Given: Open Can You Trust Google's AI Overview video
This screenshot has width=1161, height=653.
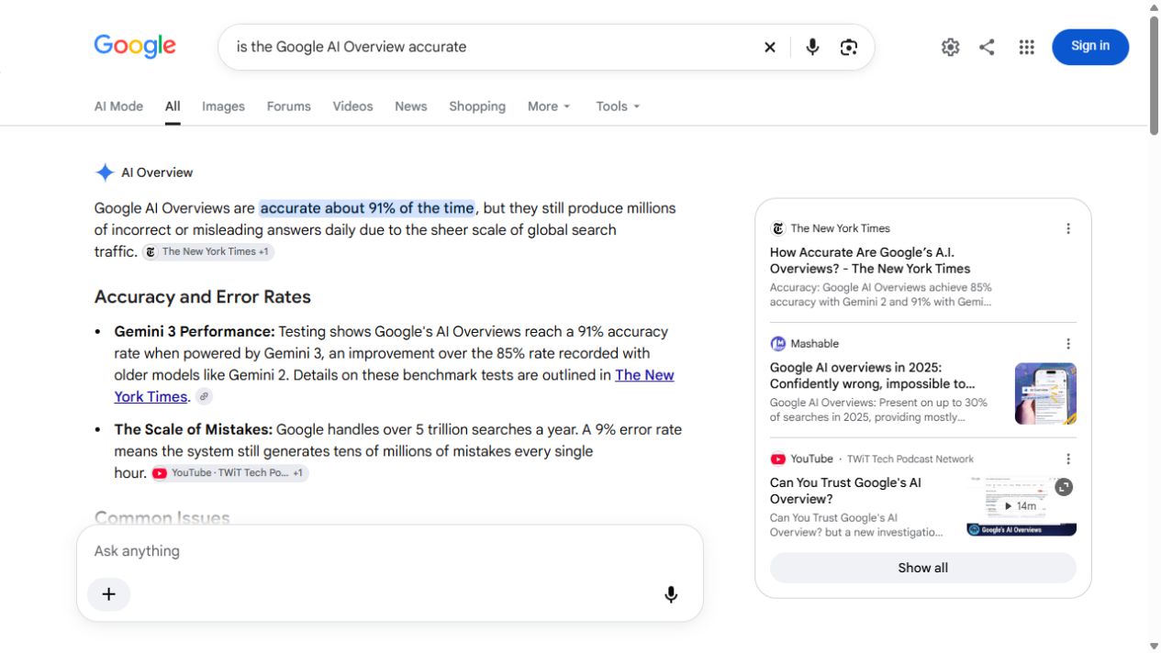Looking at the screenshot, I should 845,491.
